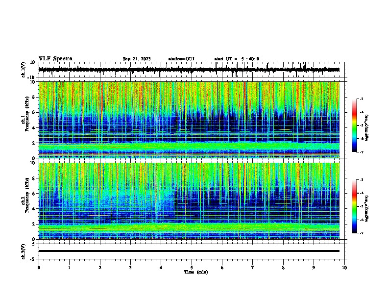The image size is (388, 300).
Task: Click the "-3" label on ch.1 color bar
Action: 362,99
